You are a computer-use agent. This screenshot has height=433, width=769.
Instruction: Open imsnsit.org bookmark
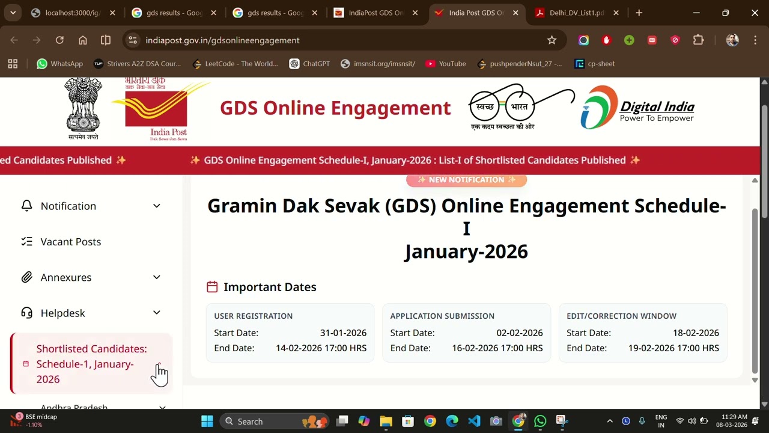tap(378, 64)
